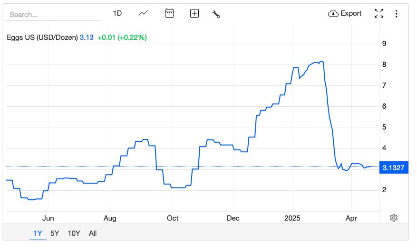Click the 3.13 price value in legend

tap(87, 37)
